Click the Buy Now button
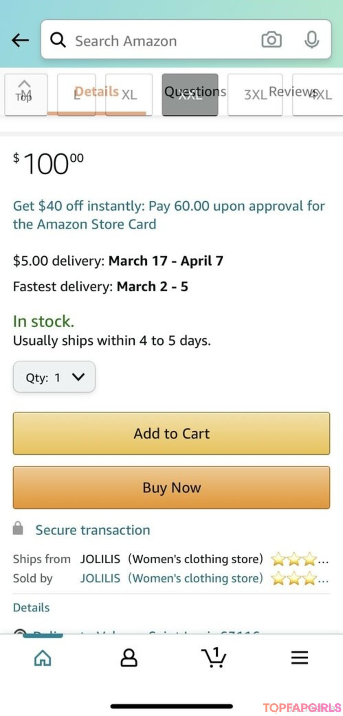Viewport: 343px width, 716px height. pyautogui.click(x=171, y=488)
